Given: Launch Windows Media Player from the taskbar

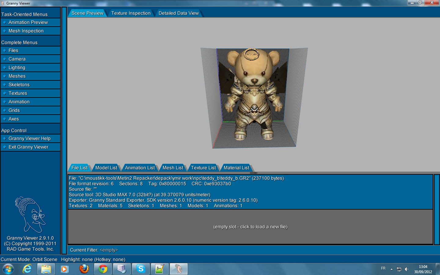Looking at the screenshot, I should [x=64, y=269].
